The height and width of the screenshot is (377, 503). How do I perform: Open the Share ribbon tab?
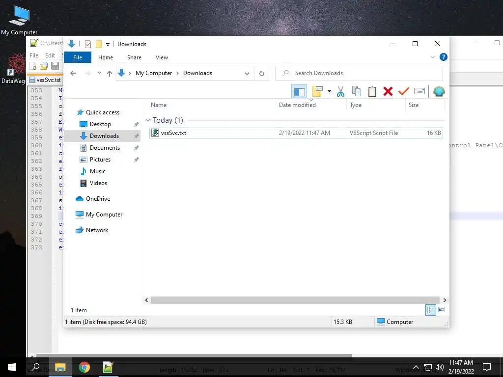point(134,57)
